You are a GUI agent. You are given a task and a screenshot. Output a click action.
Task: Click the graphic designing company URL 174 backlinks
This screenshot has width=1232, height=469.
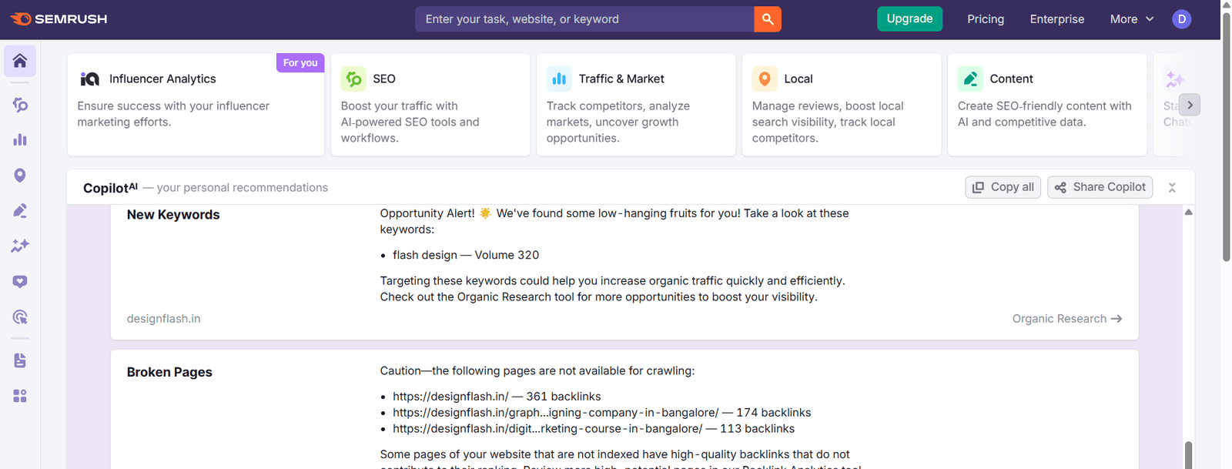pos(601,413)
